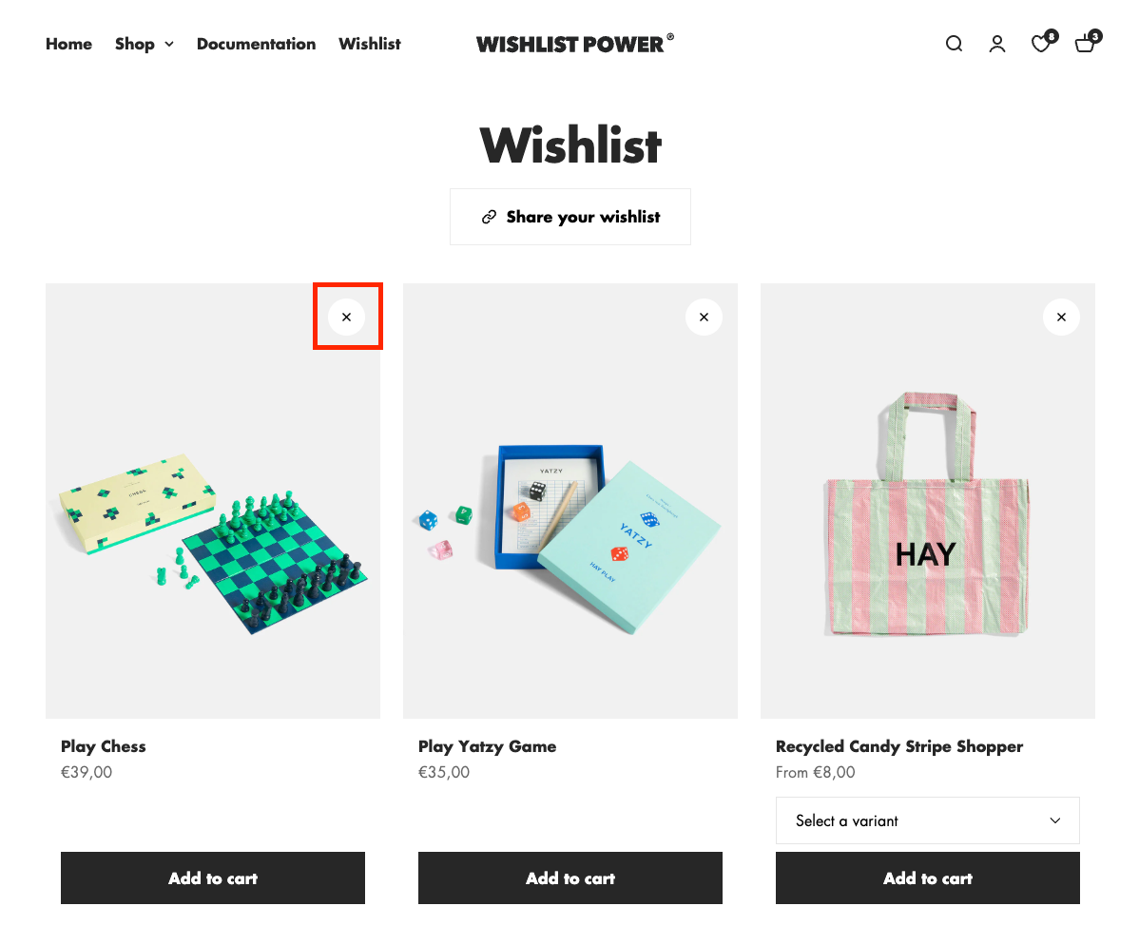This screenshot has width=1139, height=945.
Task: Remove Play Chess from wishlist
Action: click(346, 317)
